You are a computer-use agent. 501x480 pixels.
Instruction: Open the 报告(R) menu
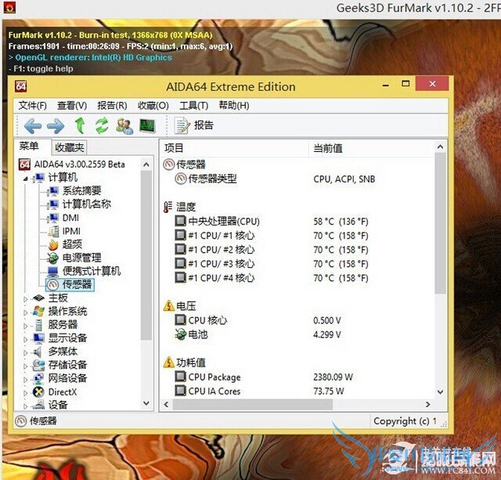point(112,106)
